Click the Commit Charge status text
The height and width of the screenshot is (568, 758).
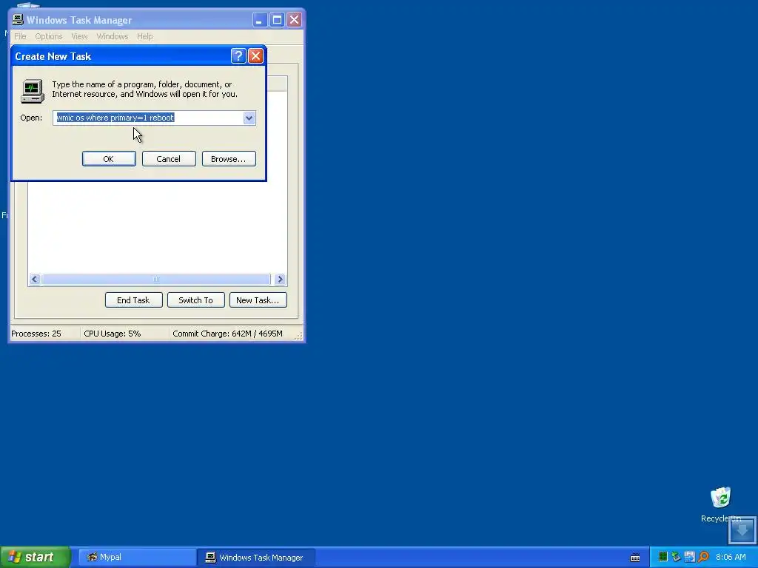coord(228,334)
